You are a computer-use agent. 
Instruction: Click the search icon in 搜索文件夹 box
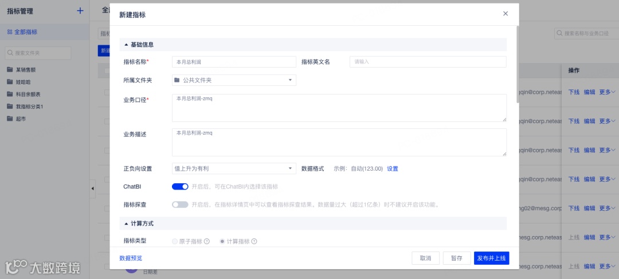[x=11, y=53]
